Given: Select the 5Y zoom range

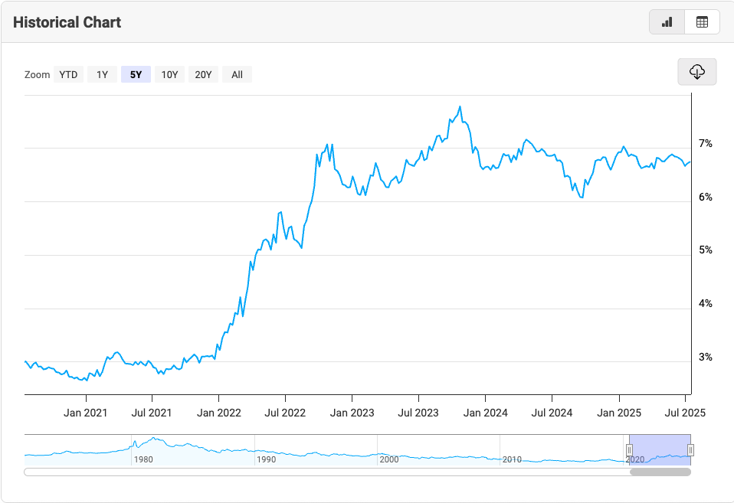Looking at the screenshot, I should pos(136,74).
